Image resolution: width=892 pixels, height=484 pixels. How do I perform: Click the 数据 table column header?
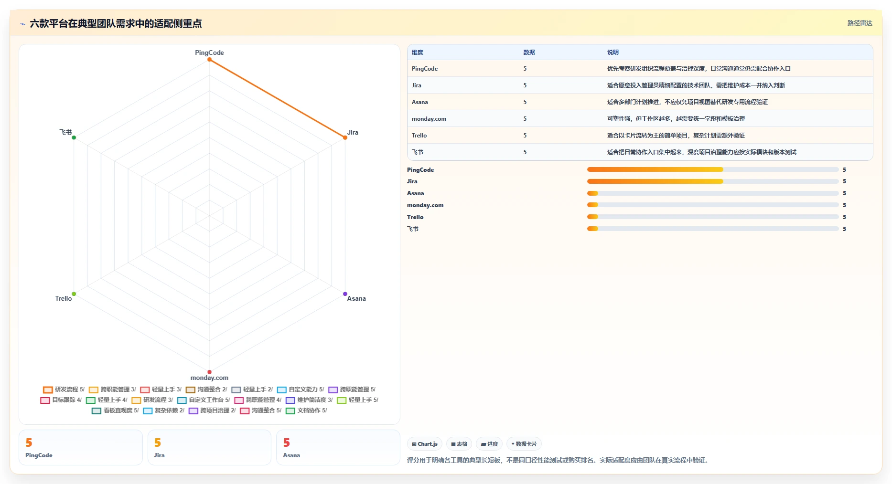(529, 53)
